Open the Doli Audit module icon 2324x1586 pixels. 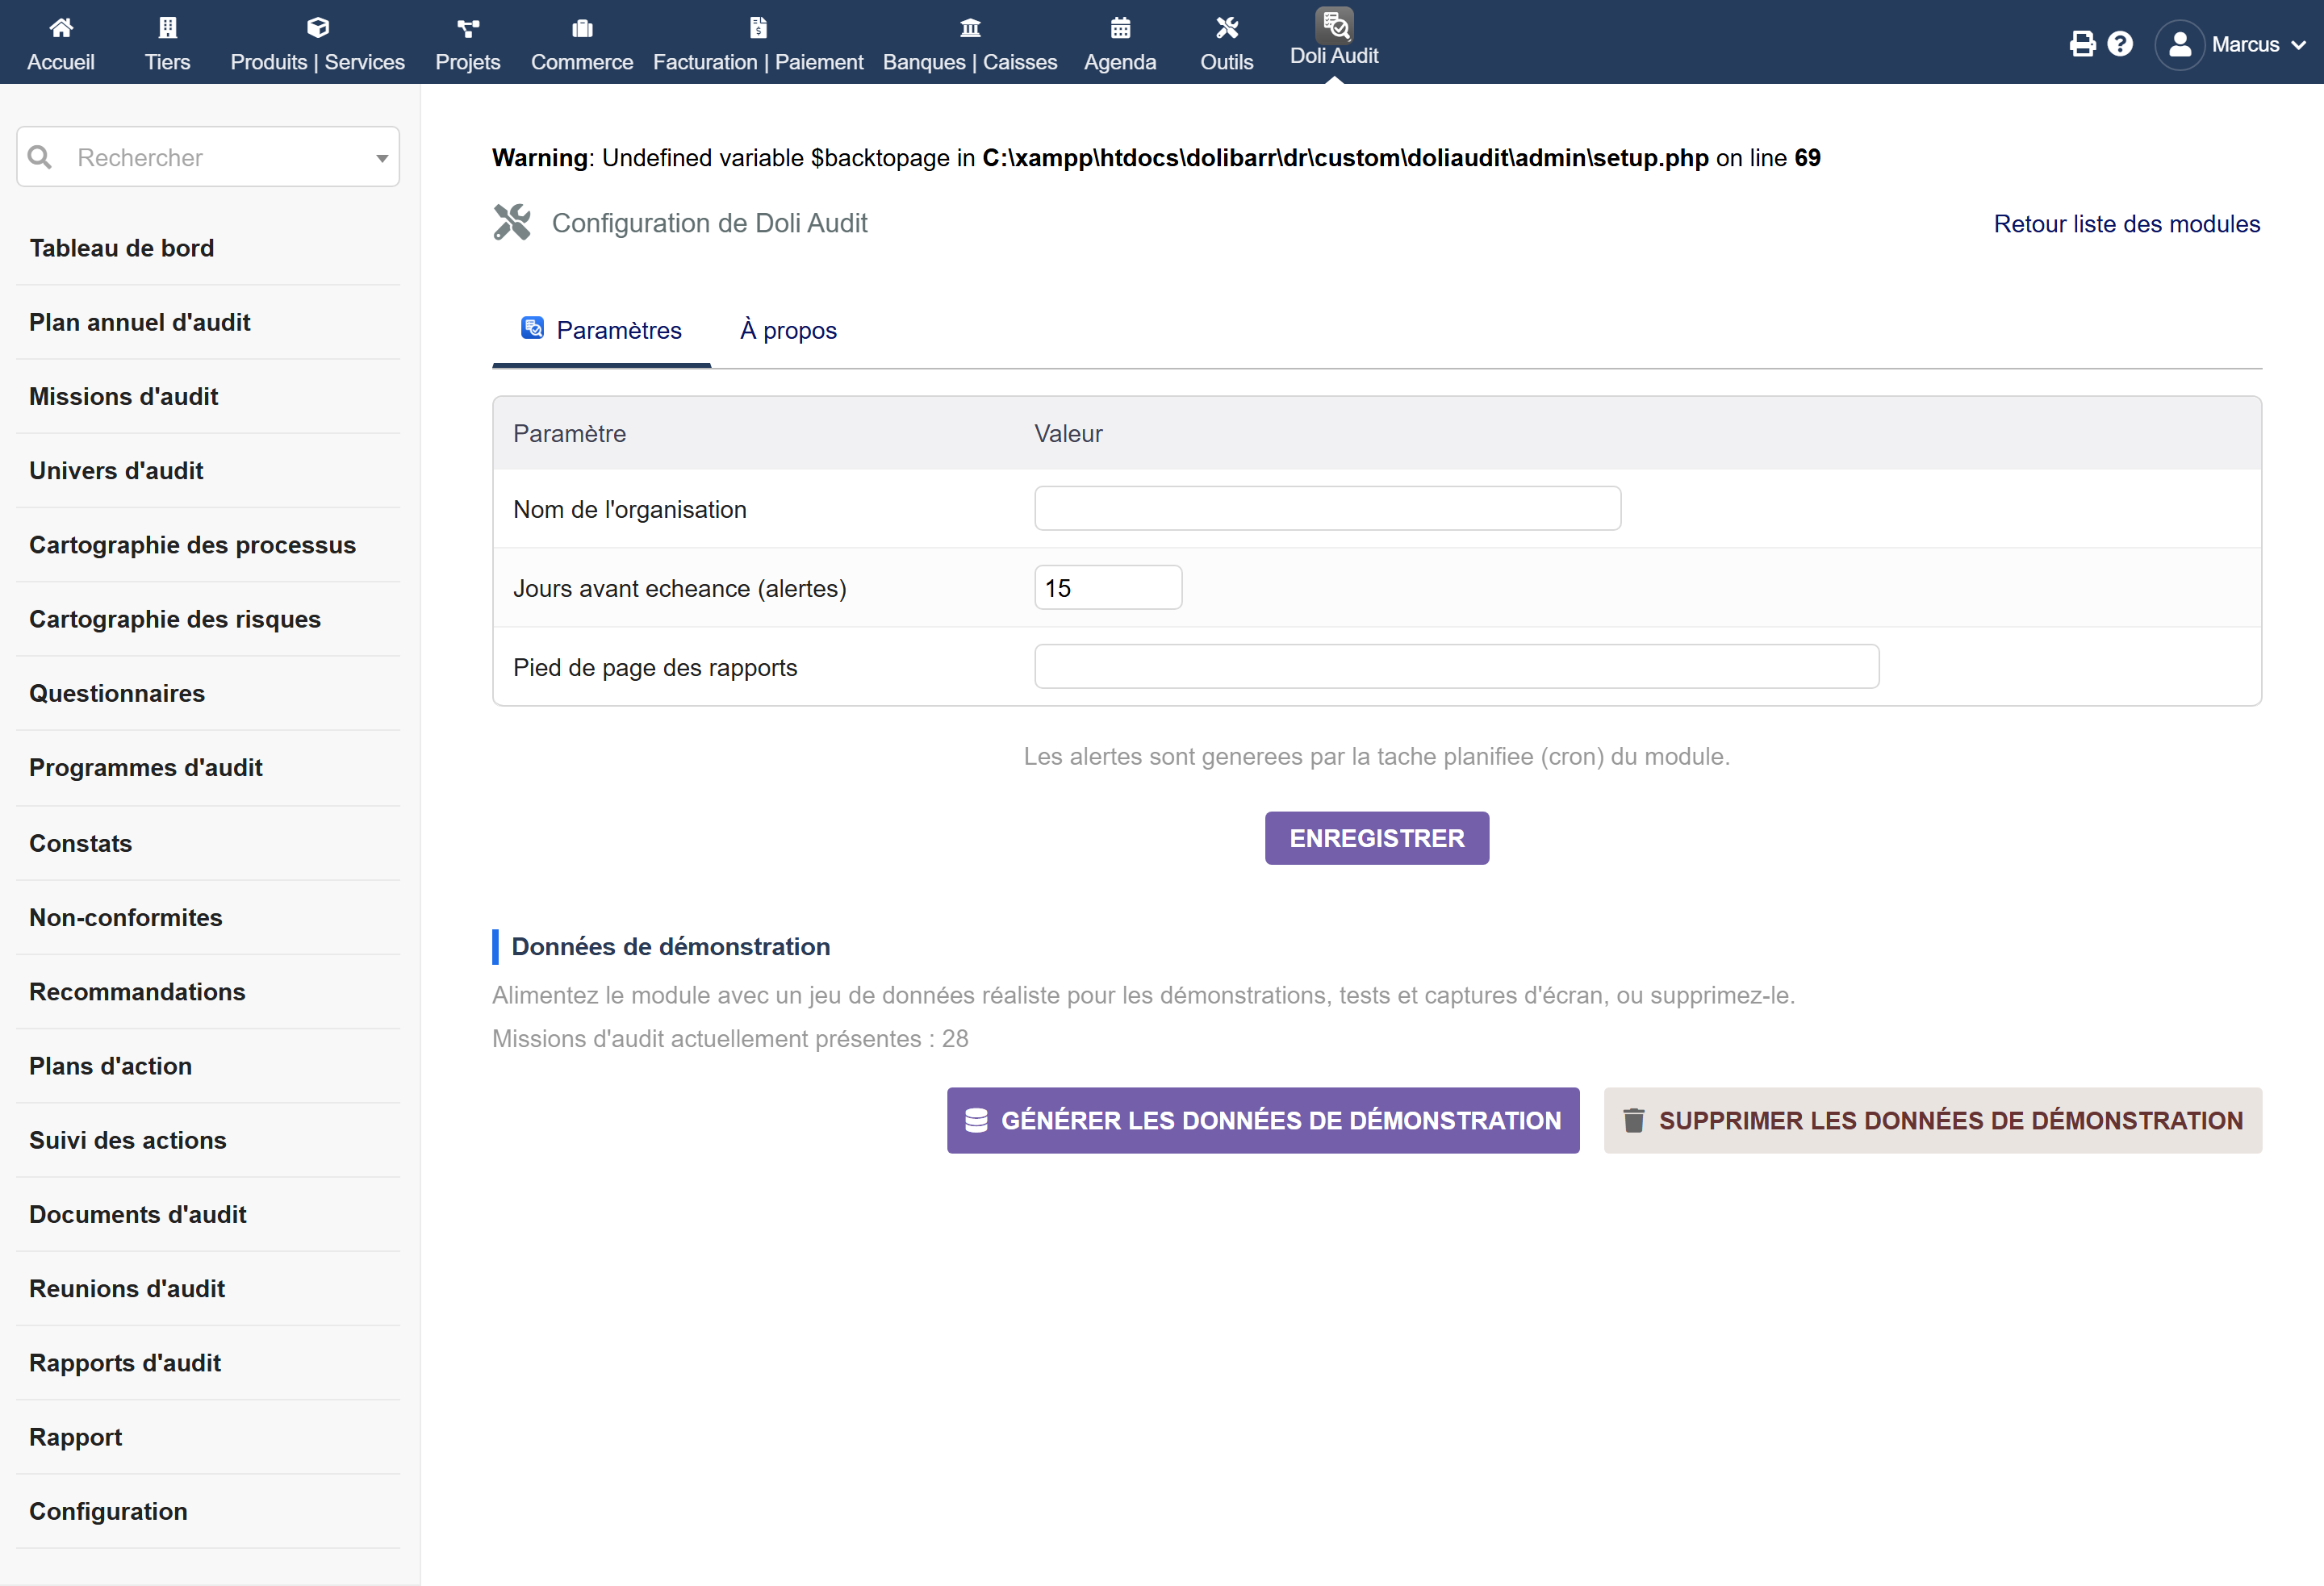(x=1334, y=24)
